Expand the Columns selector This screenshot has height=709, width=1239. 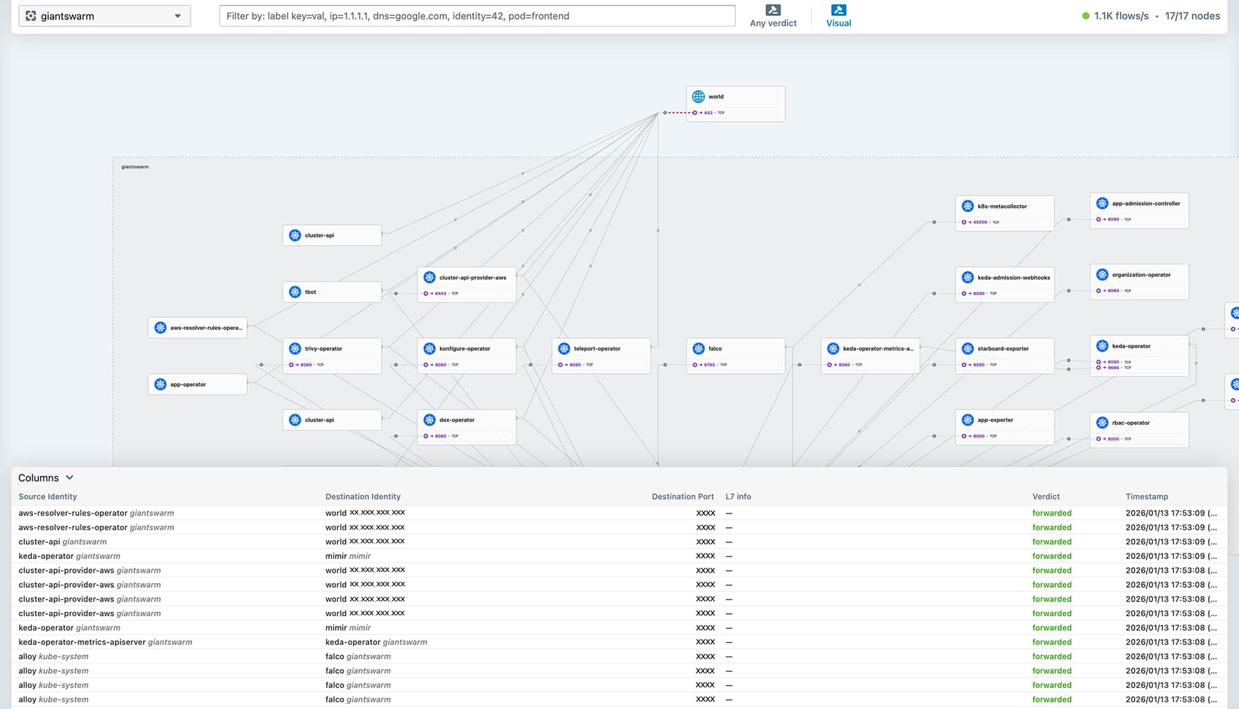tap(45, 478)
